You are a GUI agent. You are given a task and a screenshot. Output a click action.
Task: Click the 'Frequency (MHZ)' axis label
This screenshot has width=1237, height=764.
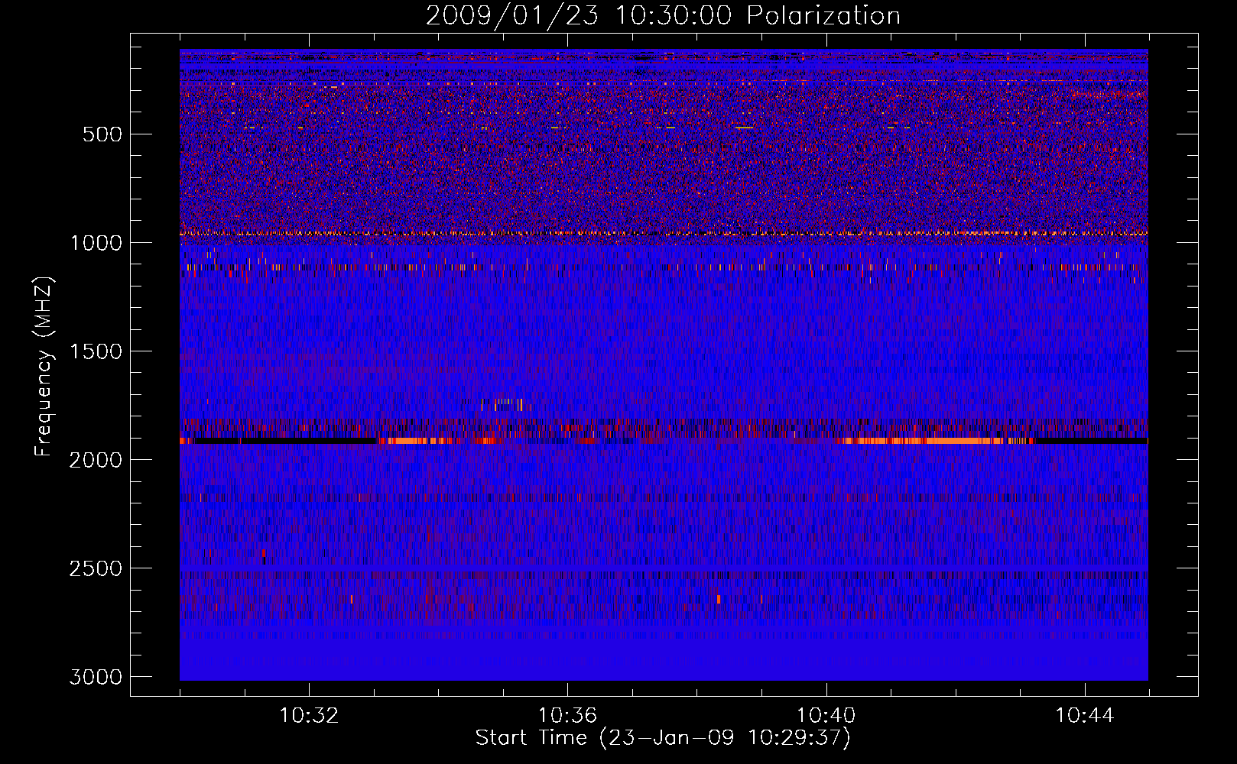(44, 367)
